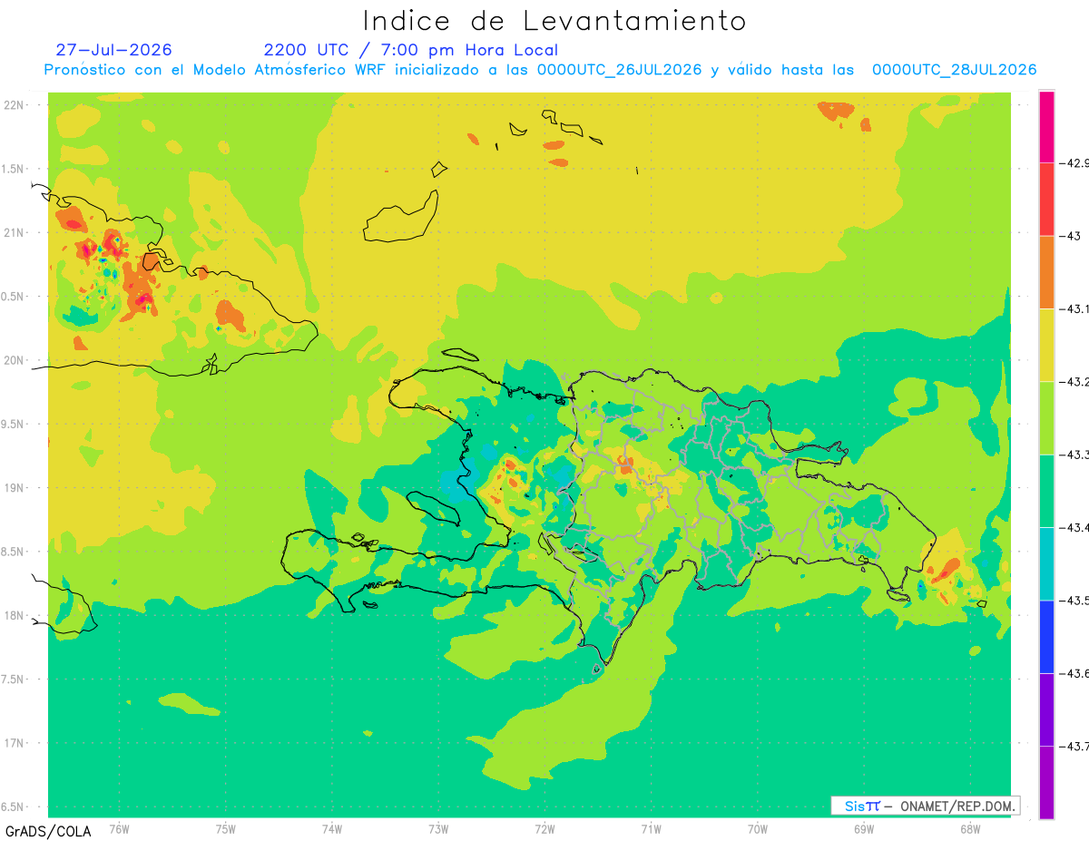Click the '-43.6' color scale value
The image size is (1089, 841).
[1074, 673]
